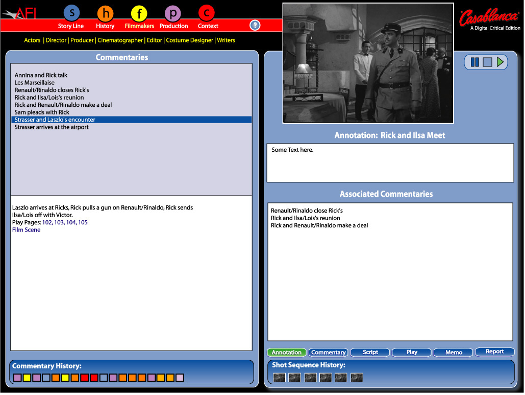This screenshot has height=395, width=525.
Task: Open the Report tab
Action: (x=494, y=352)
